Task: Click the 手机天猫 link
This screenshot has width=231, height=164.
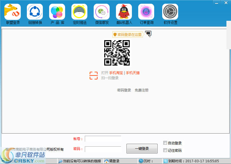Action: [x=133, y=73]
